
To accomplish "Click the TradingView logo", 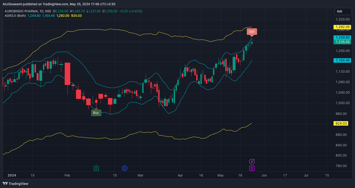I will click(15, 184).
